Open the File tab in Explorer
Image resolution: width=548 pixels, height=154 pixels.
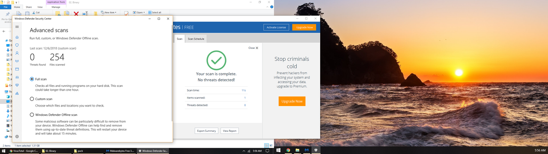(6, 7)
